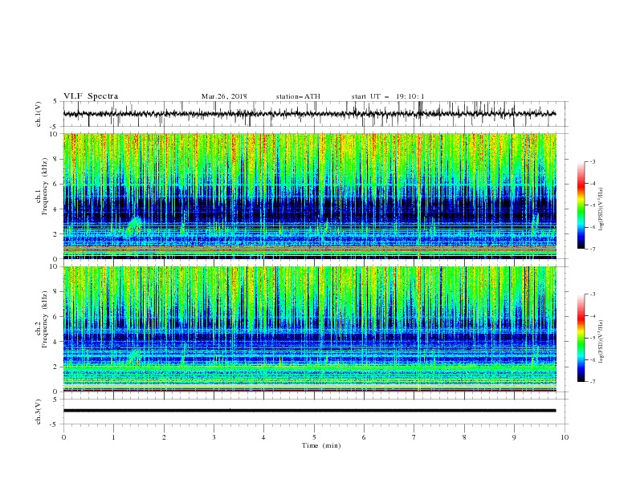Viewport: 636px width, 491px height.
Task: Click the "station=ATH" header label
Action: (x=298, y=96)
